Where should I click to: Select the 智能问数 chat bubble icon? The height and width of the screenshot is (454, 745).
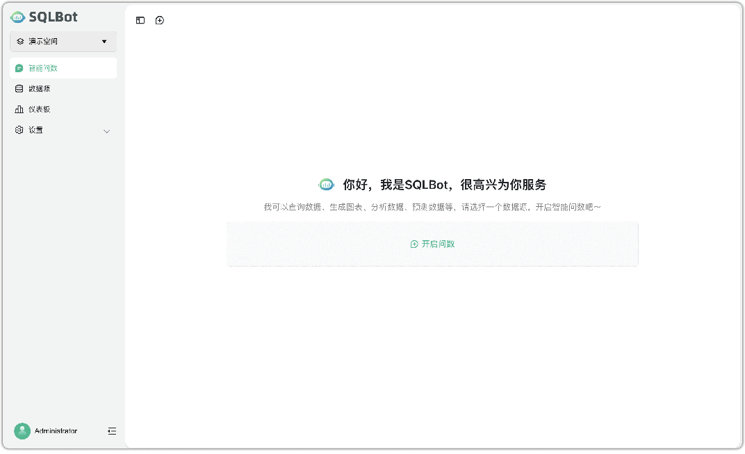point(18,67)
